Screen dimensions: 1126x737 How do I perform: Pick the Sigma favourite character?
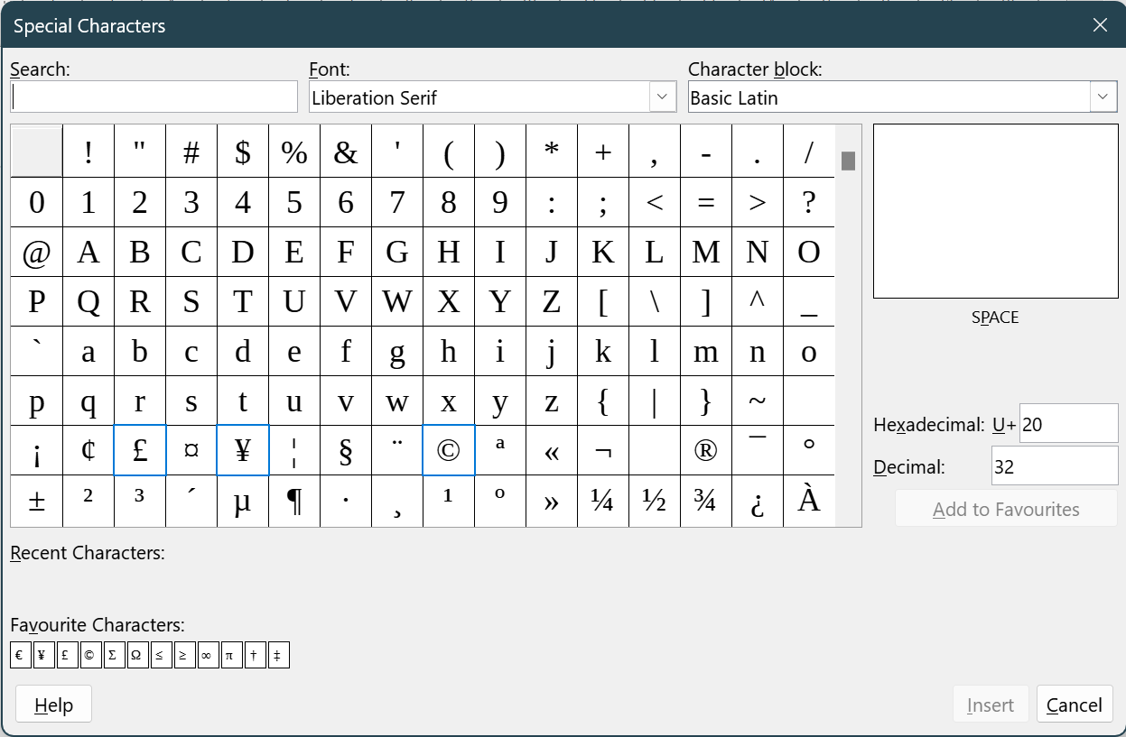113,656
